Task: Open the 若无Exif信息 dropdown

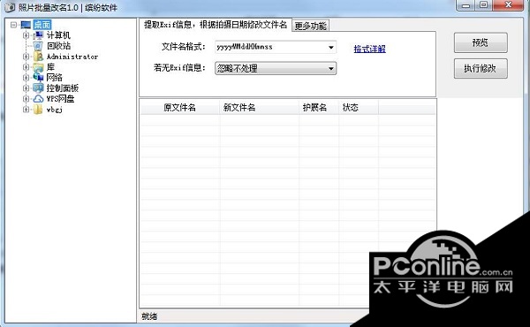Action: pos(276,69)
